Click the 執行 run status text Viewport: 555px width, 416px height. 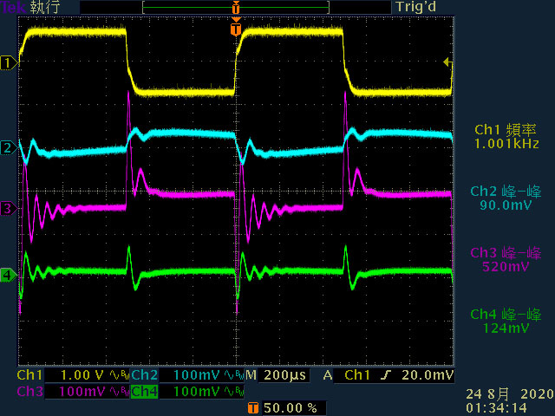(x=44, y=7)
